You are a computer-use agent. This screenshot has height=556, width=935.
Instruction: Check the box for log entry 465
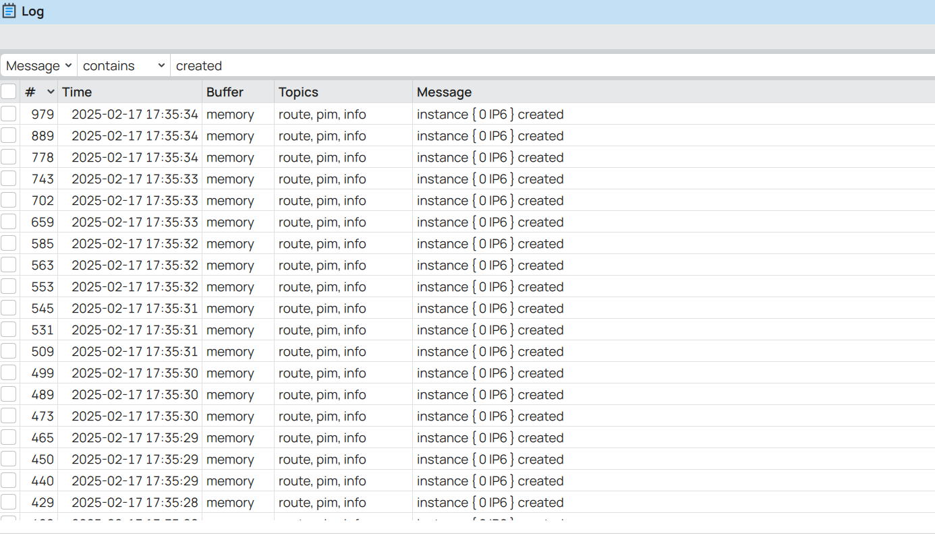point(8,437)
